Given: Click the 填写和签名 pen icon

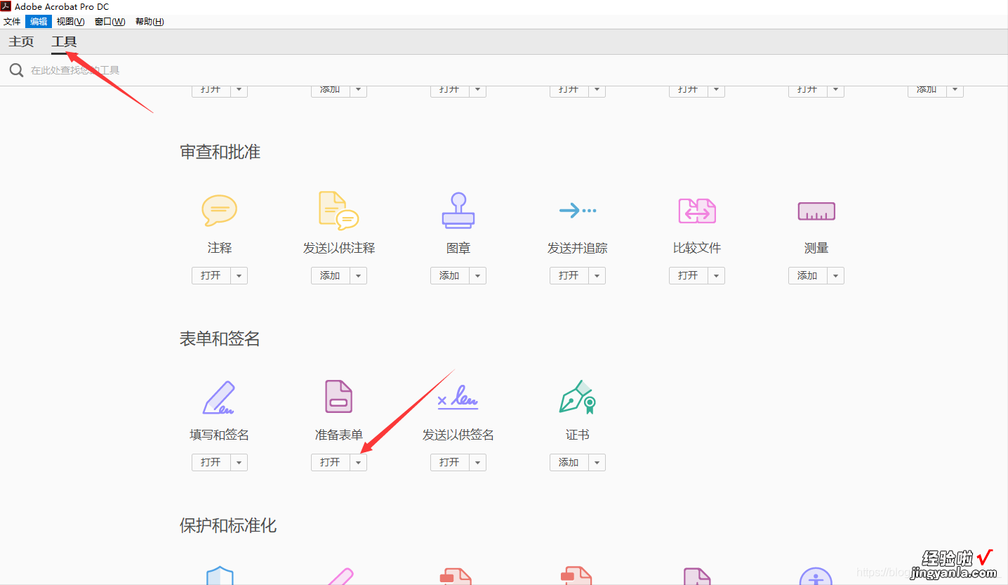Looking at the screenshot, I should 219,397.
